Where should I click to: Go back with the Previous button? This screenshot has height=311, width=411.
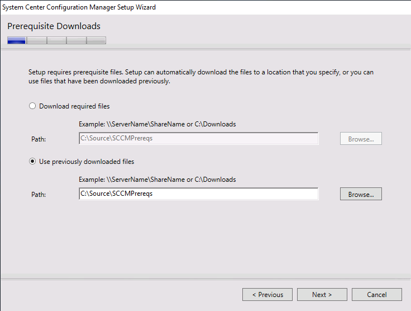[x=267, y=294]
